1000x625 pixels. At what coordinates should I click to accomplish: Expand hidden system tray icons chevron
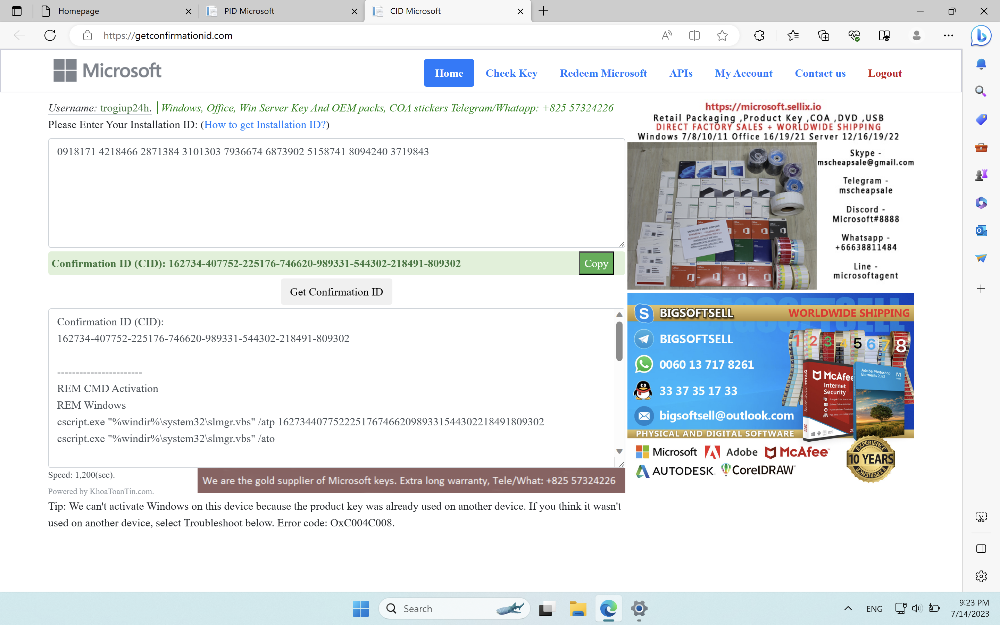(x=848, y=608)
